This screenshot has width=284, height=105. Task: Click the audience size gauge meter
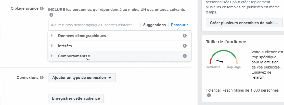point(224,57)
